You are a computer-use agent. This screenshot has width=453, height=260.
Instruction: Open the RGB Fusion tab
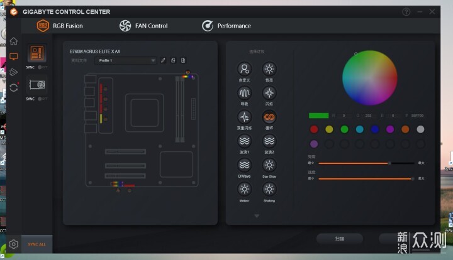click(60, 26)
